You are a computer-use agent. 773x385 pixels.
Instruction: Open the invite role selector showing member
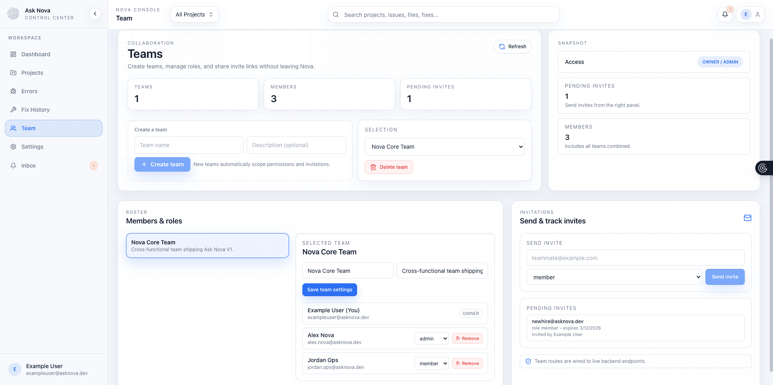coord(614,277)
